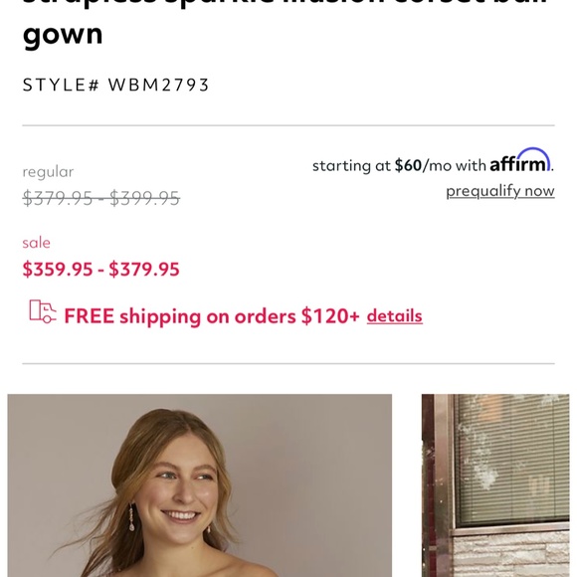Click the 'gown' product title text
The height and width of the screenshot is (577, 577).
[63, 34]
